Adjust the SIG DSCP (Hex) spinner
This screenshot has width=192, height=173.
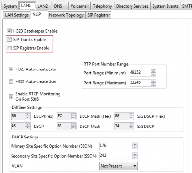click(x=131, y=116)
